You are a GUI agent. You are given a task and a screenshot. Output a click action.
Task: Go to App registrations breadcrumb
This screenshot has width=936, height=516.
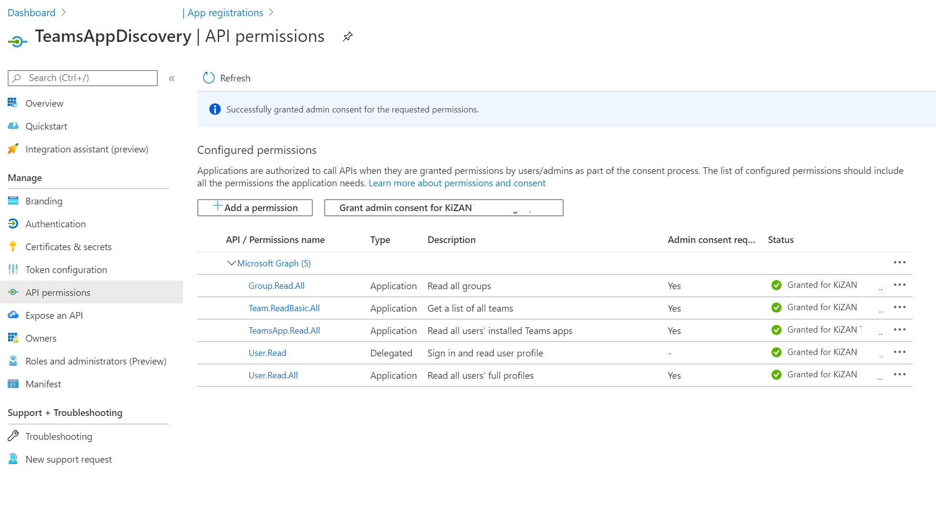coord(226,13)
